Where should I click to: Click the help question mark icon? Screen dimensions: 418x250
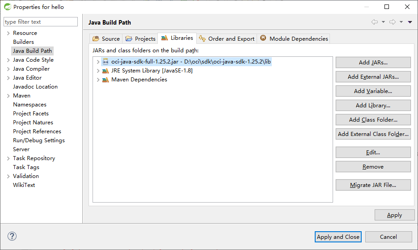pos(12,237)
